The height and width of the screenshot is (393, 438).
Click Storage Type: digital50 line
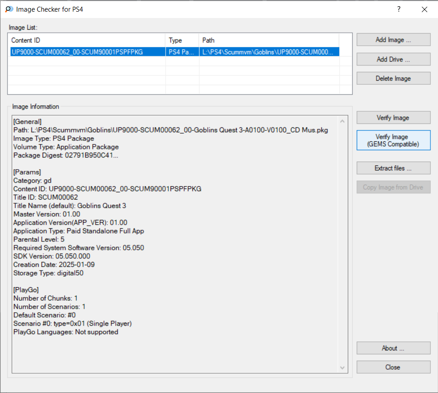(x=48, y=273)
